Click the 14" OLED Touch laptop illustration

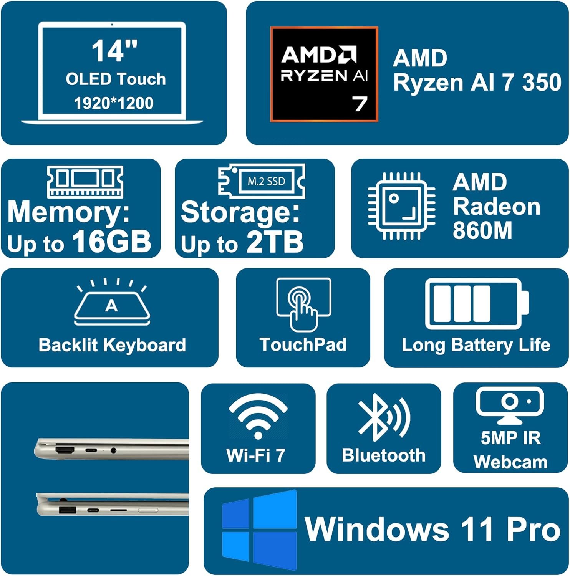pyautogui.click(x=112, y=73)
